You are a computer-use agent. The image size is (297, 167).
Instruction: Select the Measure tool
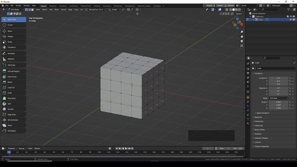pos(13,59)
